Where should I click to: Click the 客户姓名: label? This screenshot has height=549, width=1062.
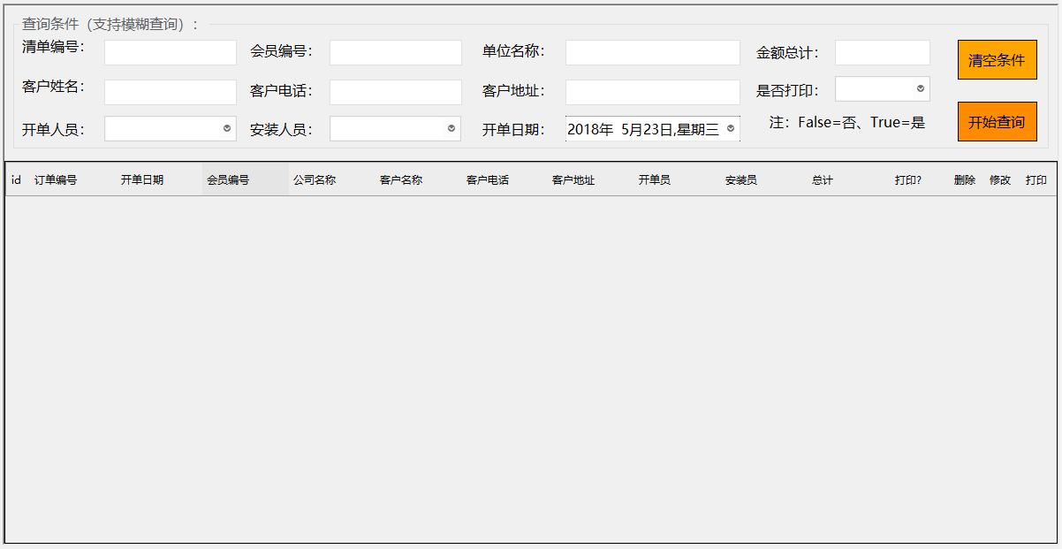(x=53, y=87)
